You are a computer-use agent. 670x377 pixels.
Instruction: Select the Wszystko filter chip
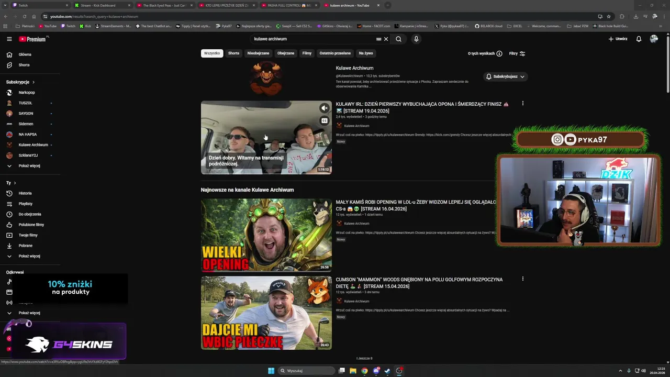[x=212, y=53]
